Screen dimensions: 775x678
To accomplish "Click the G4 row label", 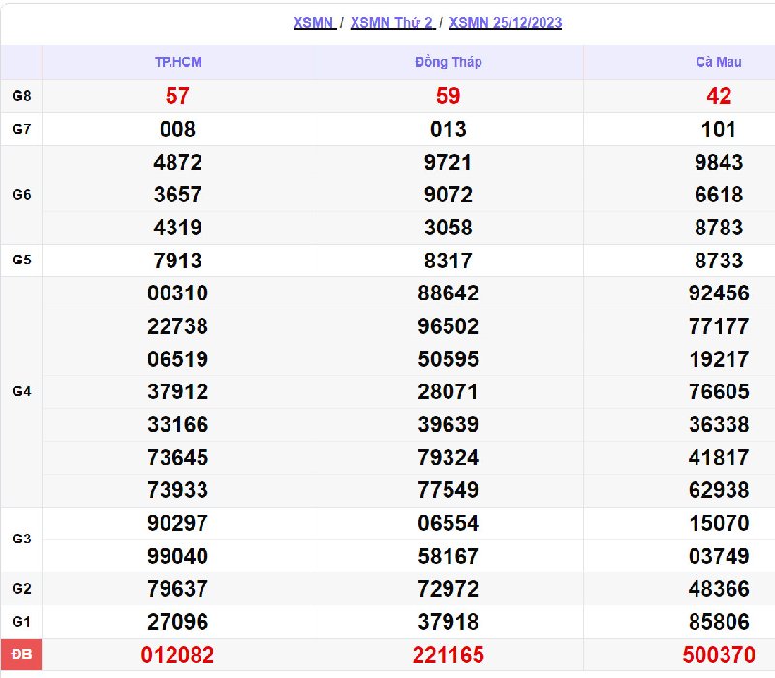I will [21, 392].
